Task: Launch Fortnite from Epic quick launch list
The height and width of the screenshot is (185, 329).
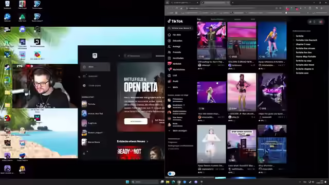Action: pyautogui.click(x=89, y=104)
